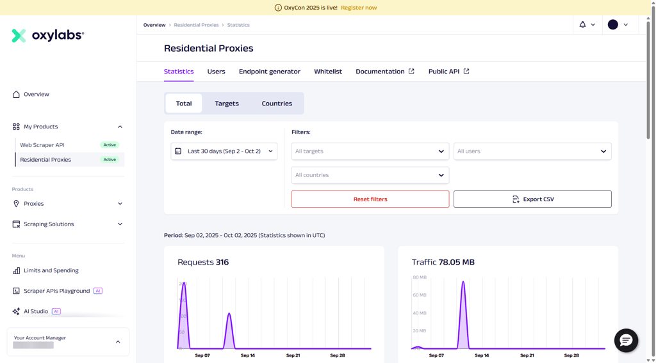The width and height of the screenshot is (656, 363).
Task: Click the Active badge for Web Scraper API
Action: pos(110,145)
